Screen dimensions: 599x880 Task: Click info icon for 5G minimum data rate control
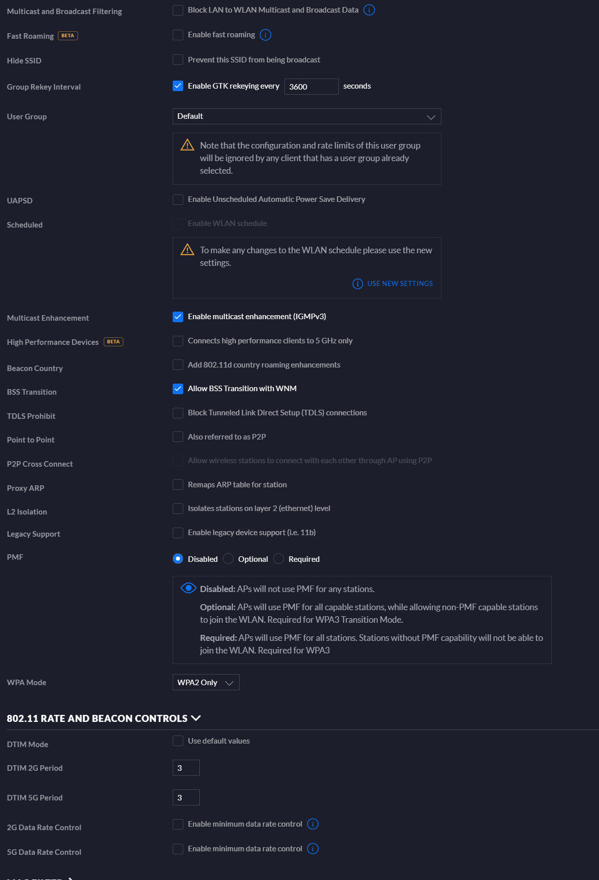coord(313,849)
